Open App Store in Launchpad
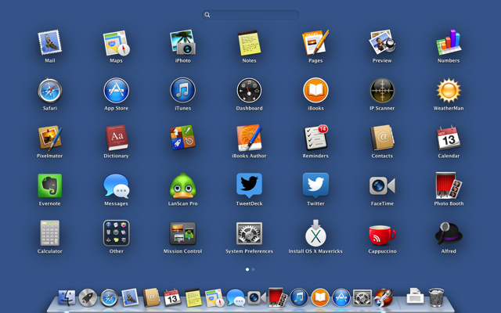This screenshot has height=313, width=501. click(x=117, y=91)
